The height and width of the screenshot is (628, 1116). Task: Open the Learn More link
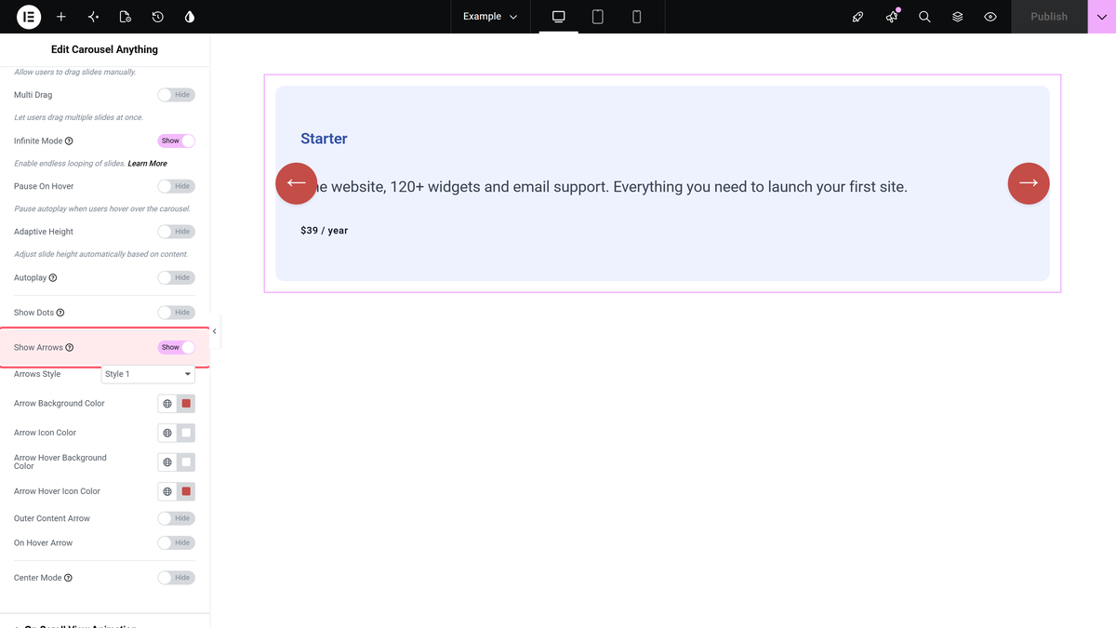(x=148, y=164)
